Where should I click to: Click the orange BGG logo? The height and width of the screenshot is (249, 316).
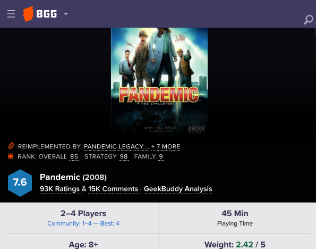[40, 14]
